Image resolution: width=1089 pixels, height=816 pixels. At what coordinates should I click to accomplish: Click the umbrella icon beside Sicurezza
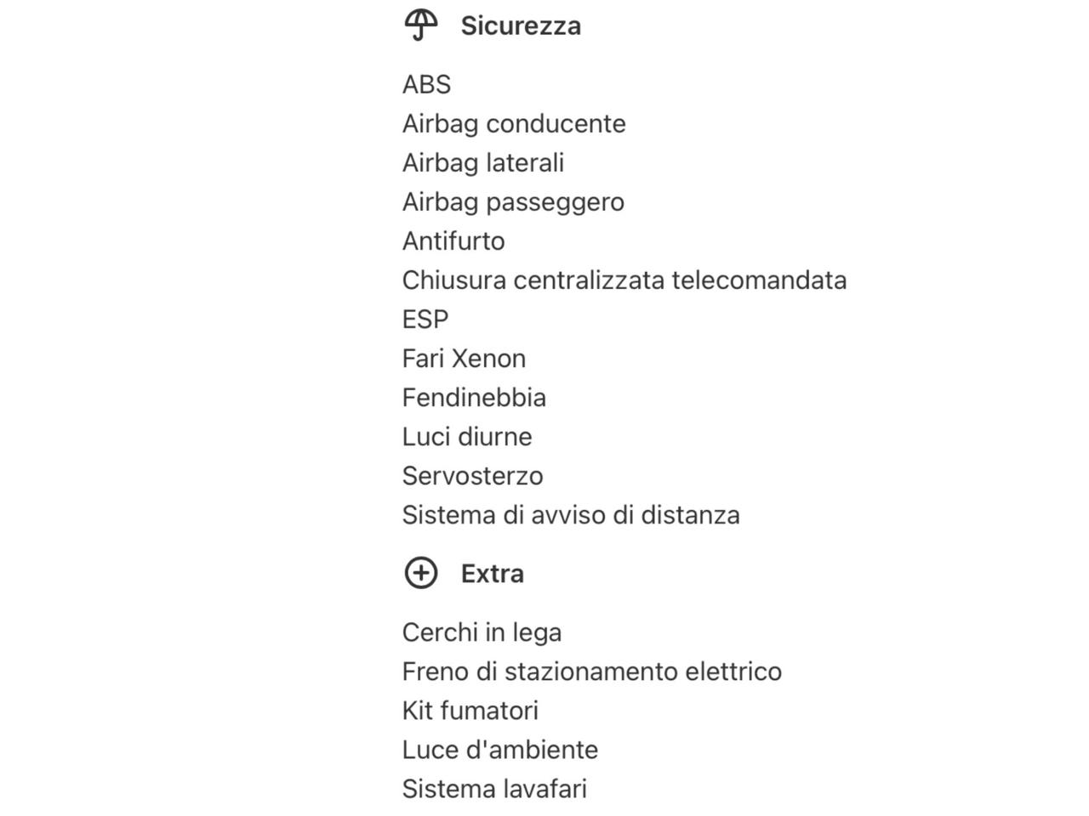(x=420, y=25)
